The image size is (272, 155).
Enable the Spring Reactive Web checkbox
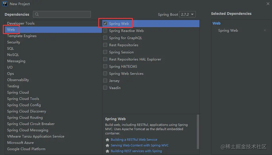(x=105, y=31)
